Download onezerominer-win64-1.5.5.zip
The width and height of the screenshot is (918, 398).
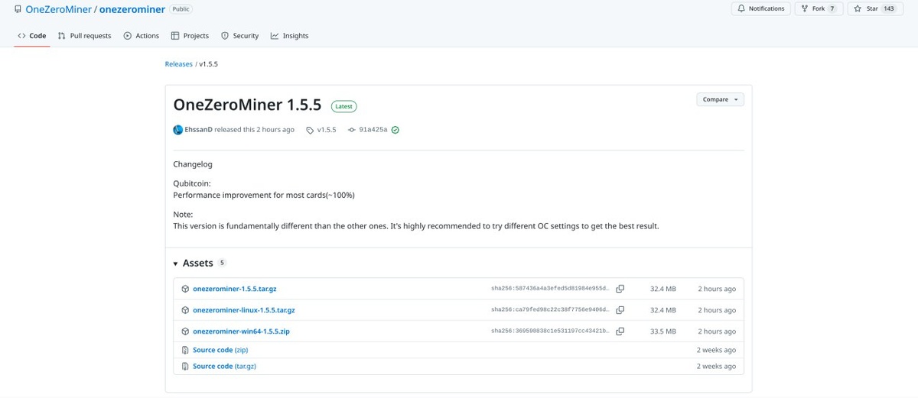(x=241, y=332)
